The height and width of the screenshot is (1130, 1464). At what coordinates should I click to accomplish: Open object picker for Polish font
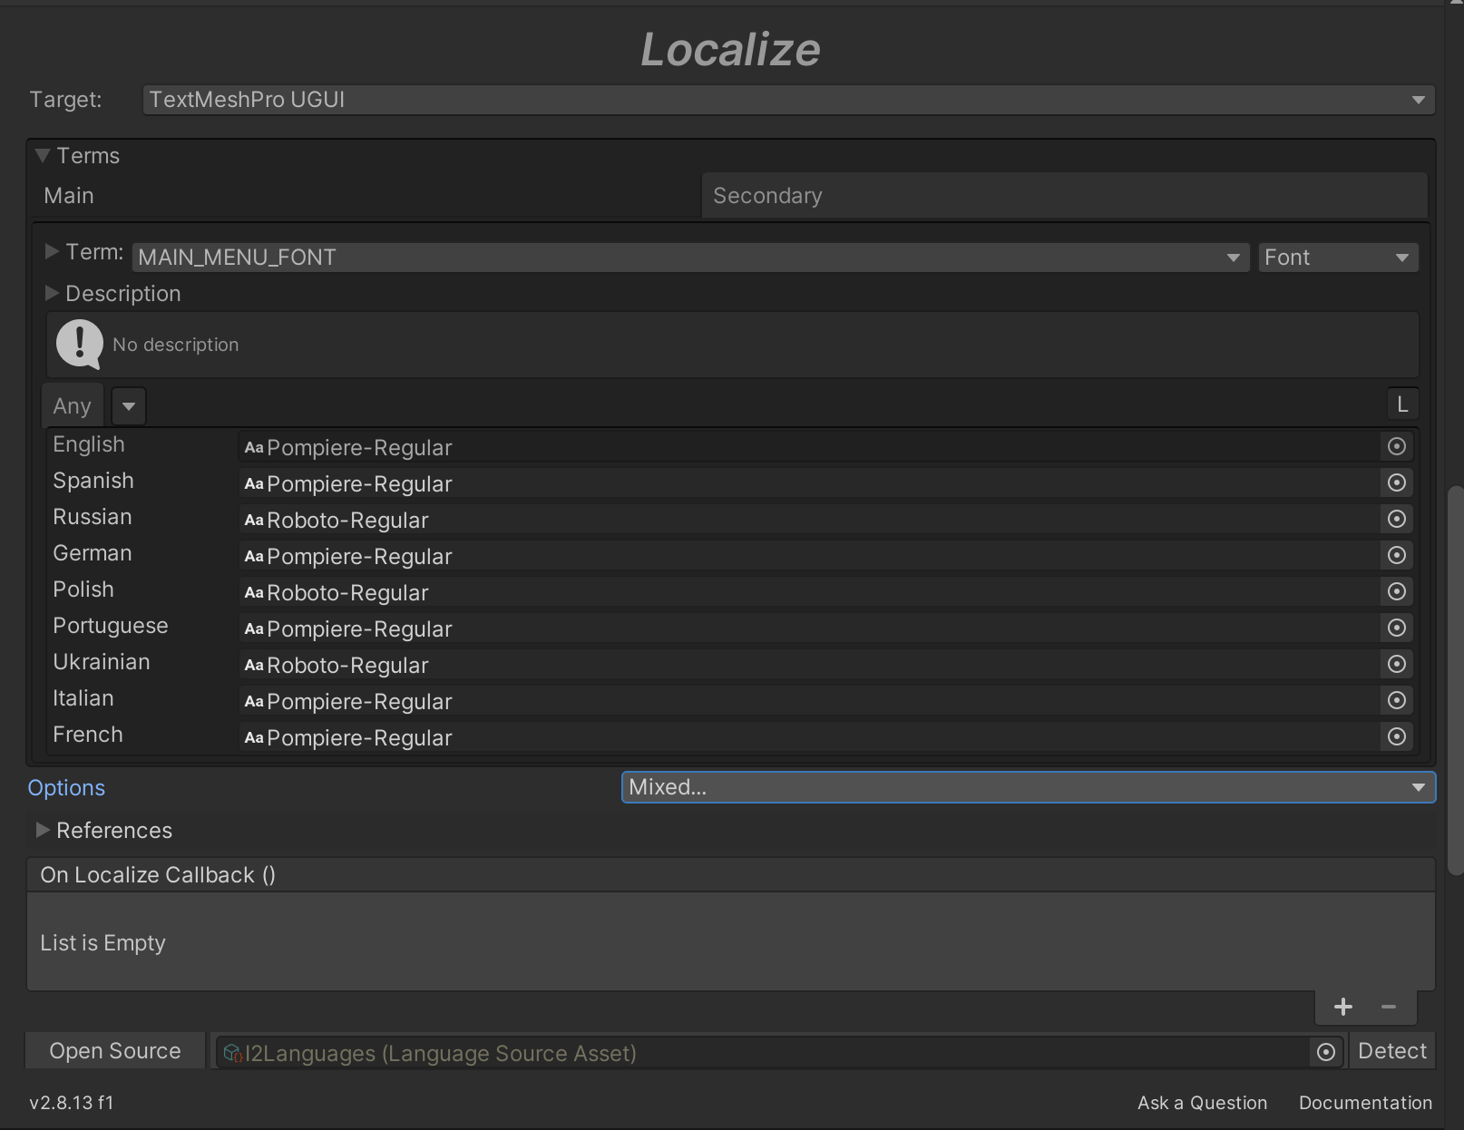[x=1397, y=591]
